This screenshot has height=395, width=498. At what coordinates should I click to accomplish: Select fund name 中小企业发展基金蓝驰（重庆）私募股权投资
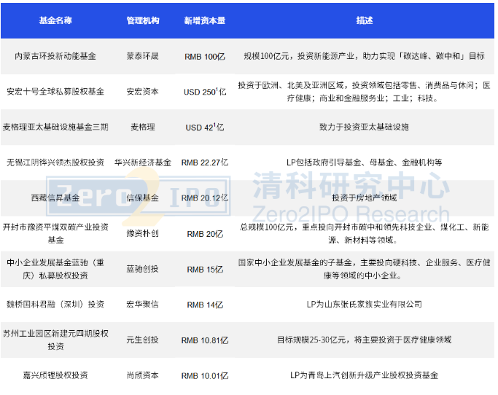pos(55,269)
